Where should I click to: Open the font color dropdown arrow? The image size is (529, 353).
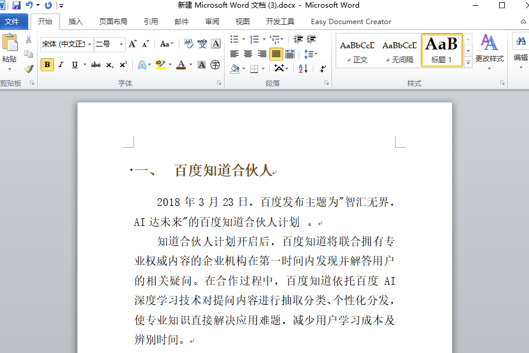tap(190, 65)
